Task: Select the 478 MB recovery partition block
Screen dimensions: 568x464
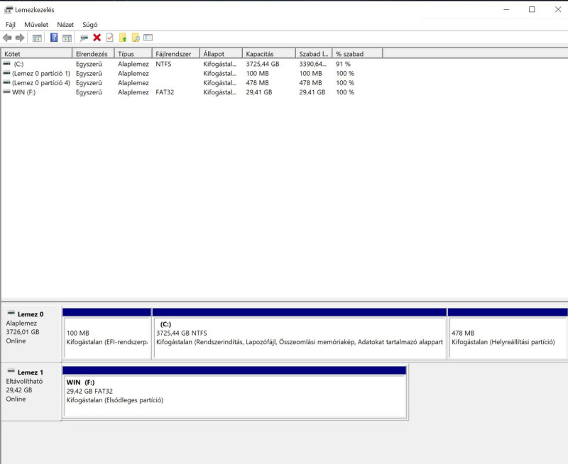Action: tap(508, 333)
